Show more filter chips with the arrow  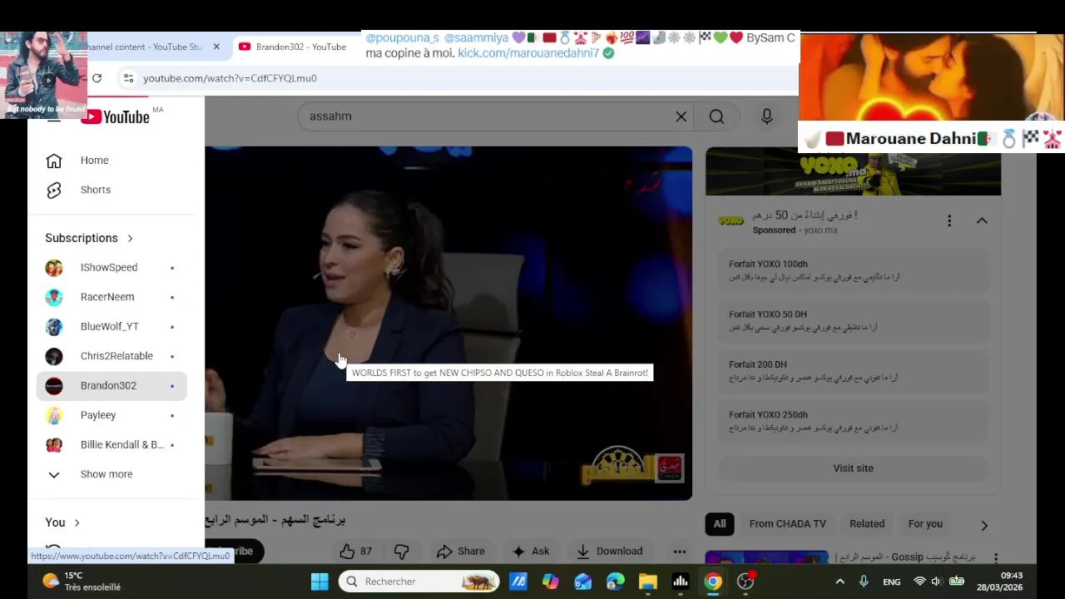click(x=984, y=525)
